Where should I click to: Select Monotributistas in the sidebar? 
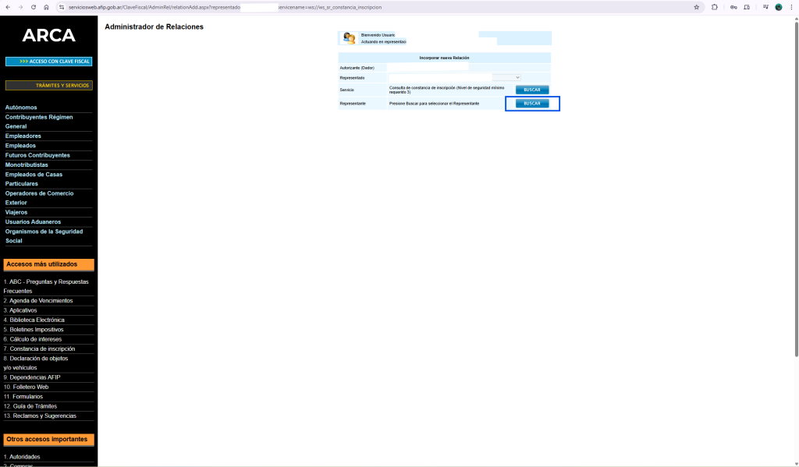coord(27,165)
